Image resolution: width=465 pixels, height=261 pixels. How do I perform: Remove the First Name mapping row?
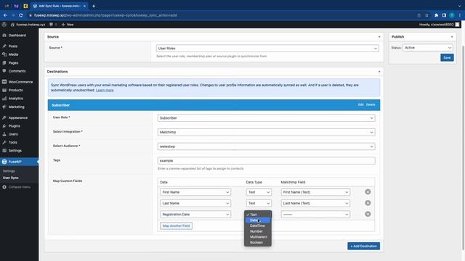click(x=368, y=192)
